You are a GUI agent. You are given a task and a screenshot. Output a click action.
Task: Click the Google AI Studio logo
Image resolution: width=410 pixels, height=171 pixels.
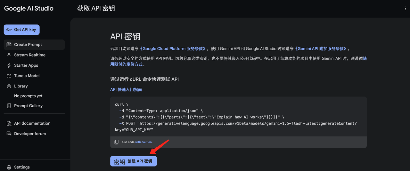tap(29, 9)
